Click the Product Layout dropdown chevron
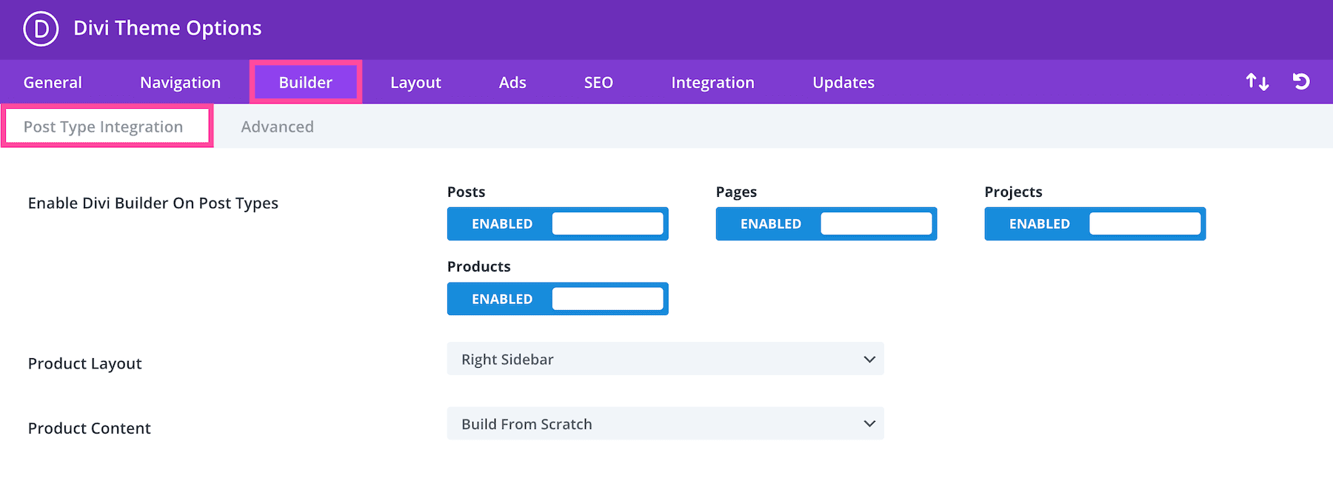The height and width of the screenshot is (478, 1333). coord(869,360)
